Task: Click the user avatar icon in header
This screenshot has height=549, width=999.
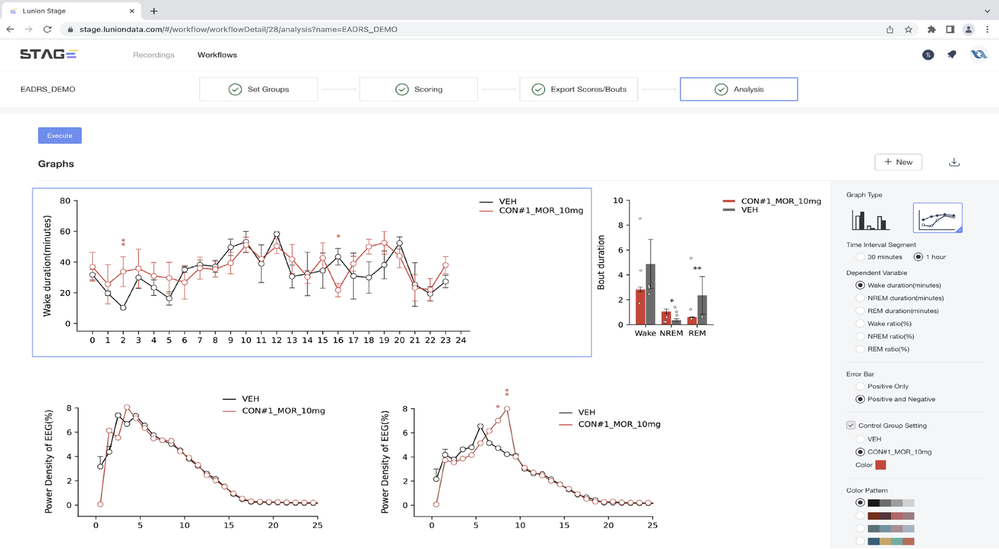Action: pyautogui.click(x=978, y=55)
